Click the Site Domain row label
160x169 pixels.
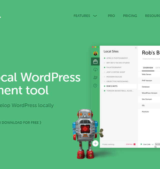pyautogui.click(x=147, y=99)
